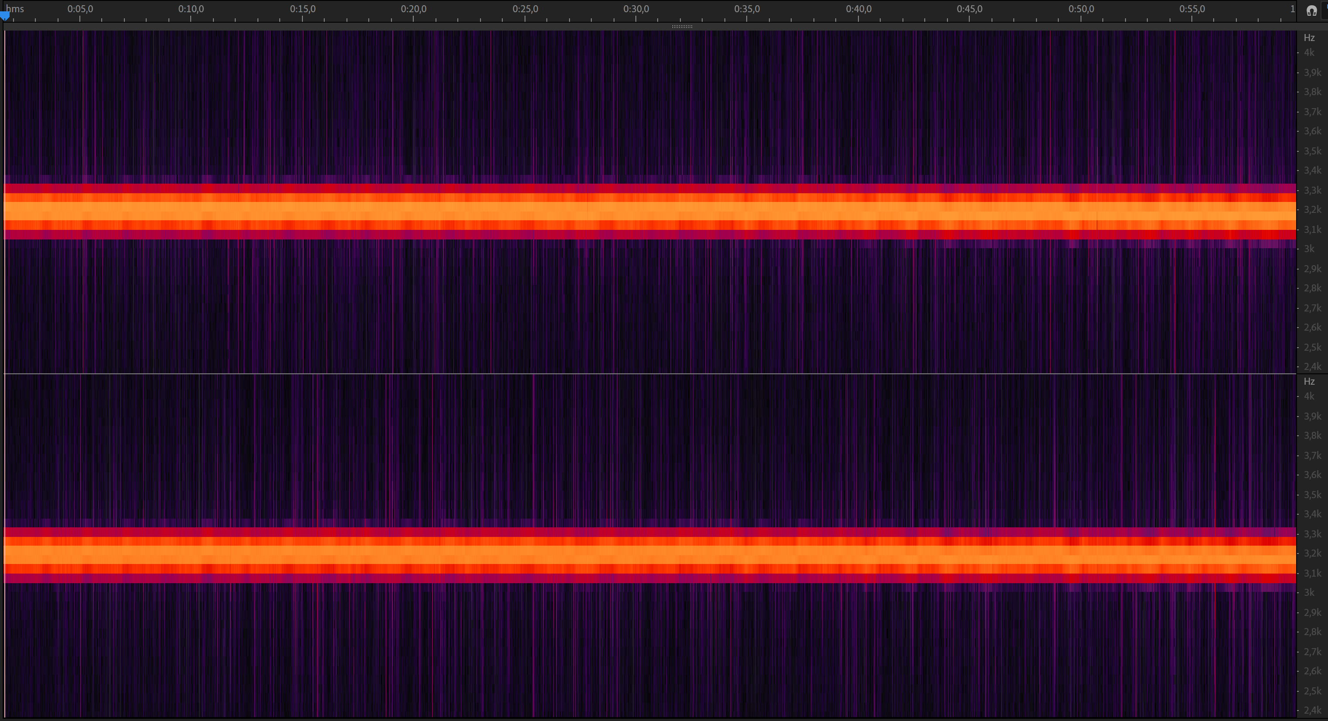Click the 0:25,0 mark on the time ruler
Image resolution: width=1328 pixels, height=721 pixels.
[x=525, y=9]
